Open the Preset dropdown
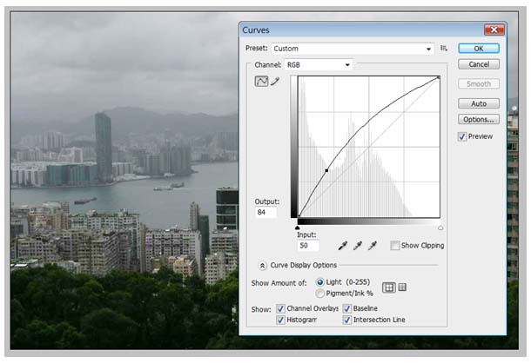Screen dimensions: 531x363 coord(352,49)
